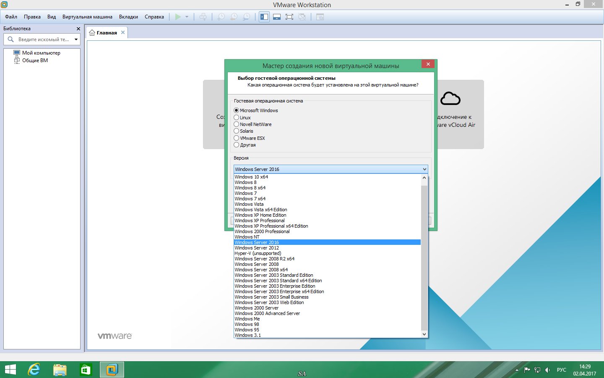Choose Windows 2000 Advanced Server entry
Screen dimensions: 604x378
tap(327, 313)
